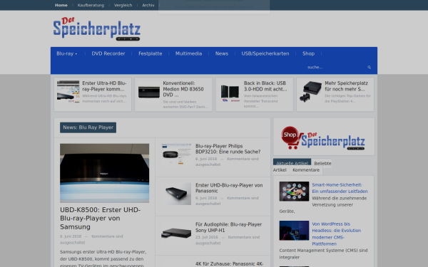The image size is (428, 267).
Task: Open Erster UHD-Blu-ray-Player von Panasonic link
Action: coord(229,188)
